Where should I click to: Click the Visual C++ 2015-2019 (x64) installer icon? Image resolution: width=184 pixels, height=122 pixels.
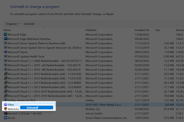[6, 91]
